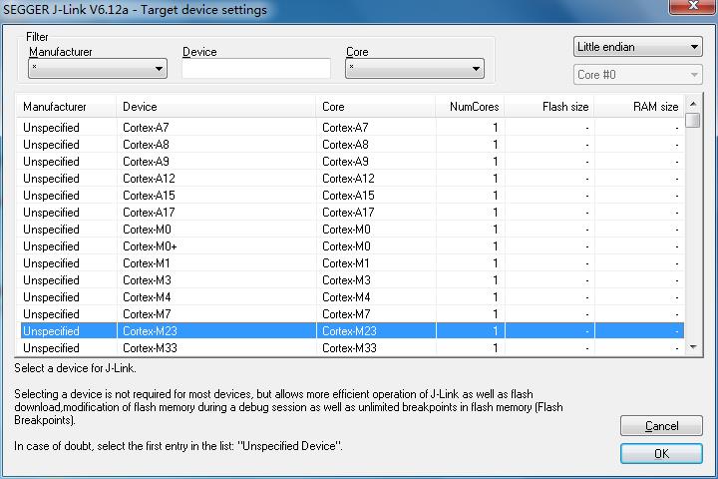Confirm selection with the OK button
This screenshot has height=479, width=718.
pos(661,454)
